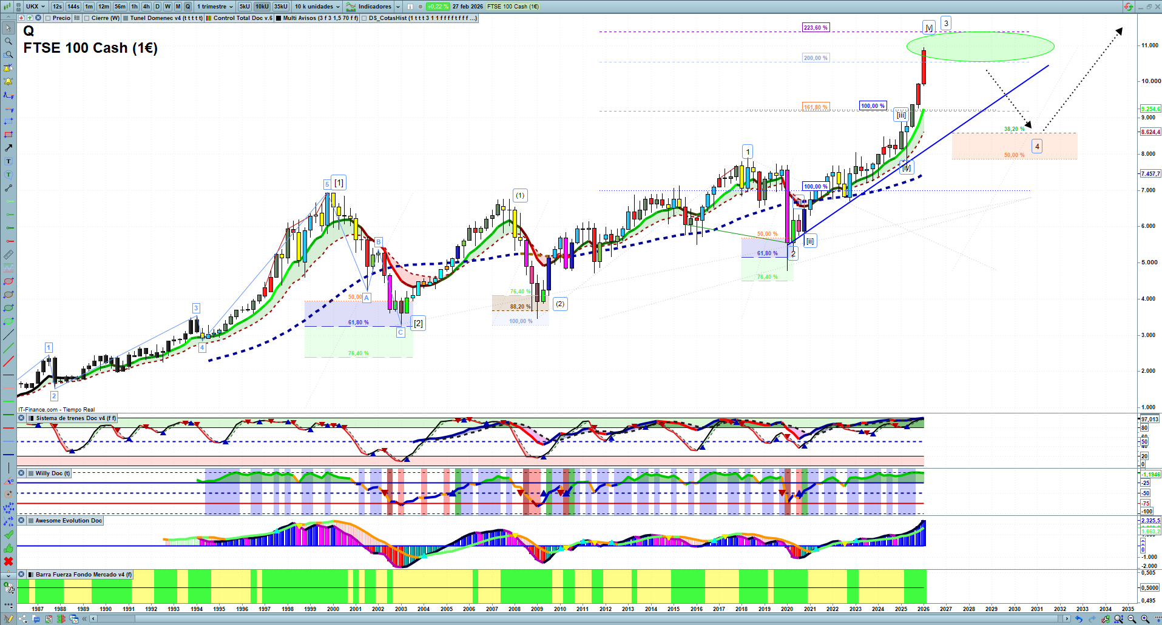Select the segment line tool

pyautogui.click(x=8, y=188)
